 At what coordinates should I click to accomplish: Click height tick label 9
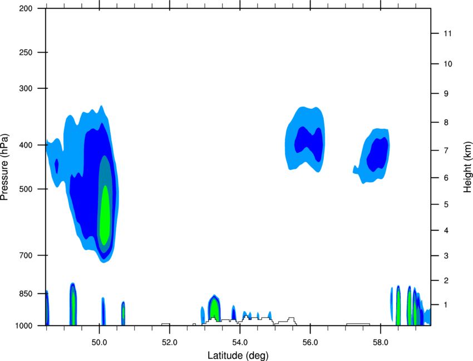point(446,94)
